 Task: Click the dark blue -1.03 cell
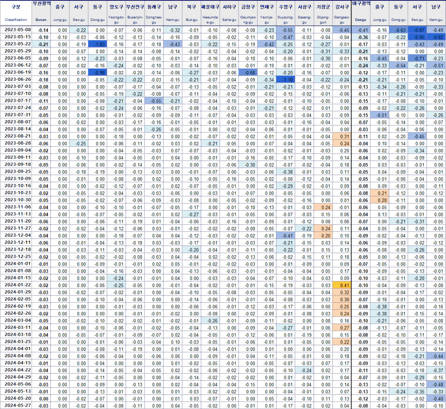(97, 44)
